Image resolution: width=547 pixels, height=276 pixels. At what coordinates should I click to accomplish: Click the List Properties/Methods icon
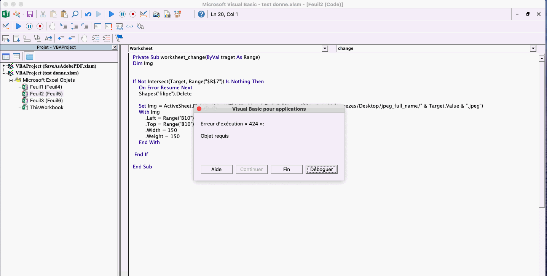click(x=6, y=38)
